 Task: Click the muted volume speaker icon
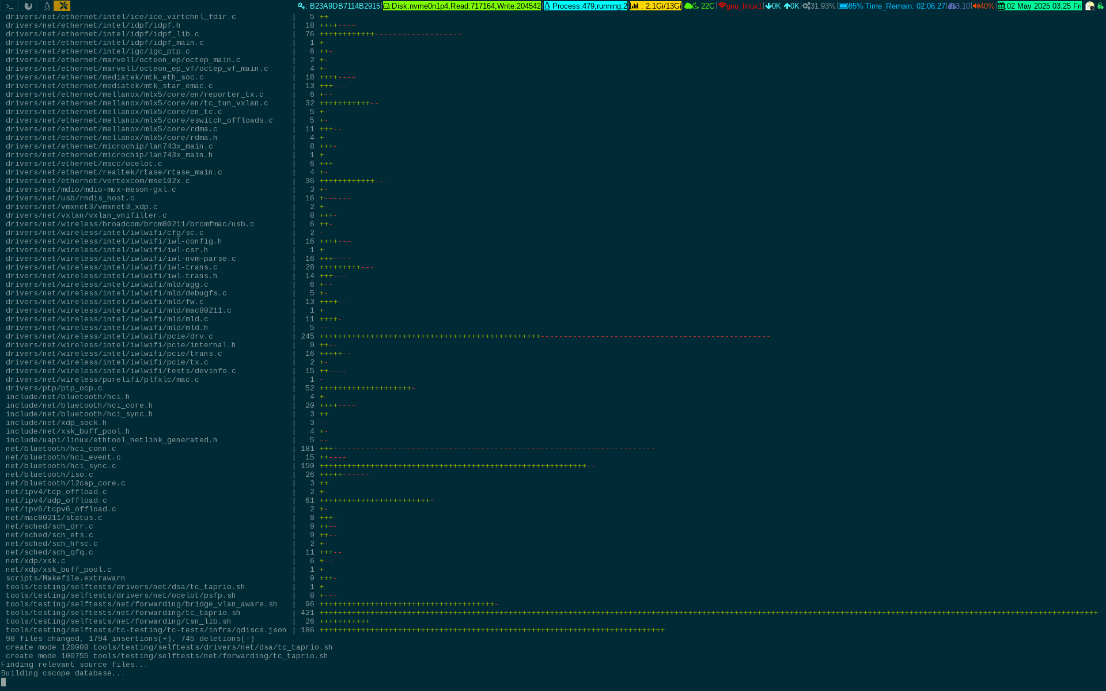(976, 6)
